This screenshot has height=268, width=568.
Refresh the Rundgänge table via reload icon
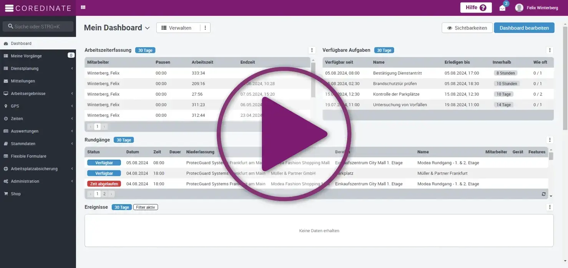click(543, 194)
